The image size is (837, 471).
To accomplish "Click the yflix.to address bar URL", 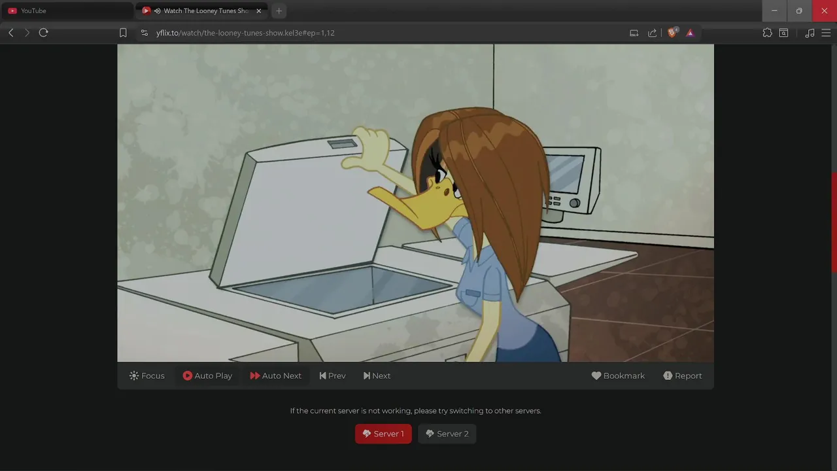I will [245, 33].
